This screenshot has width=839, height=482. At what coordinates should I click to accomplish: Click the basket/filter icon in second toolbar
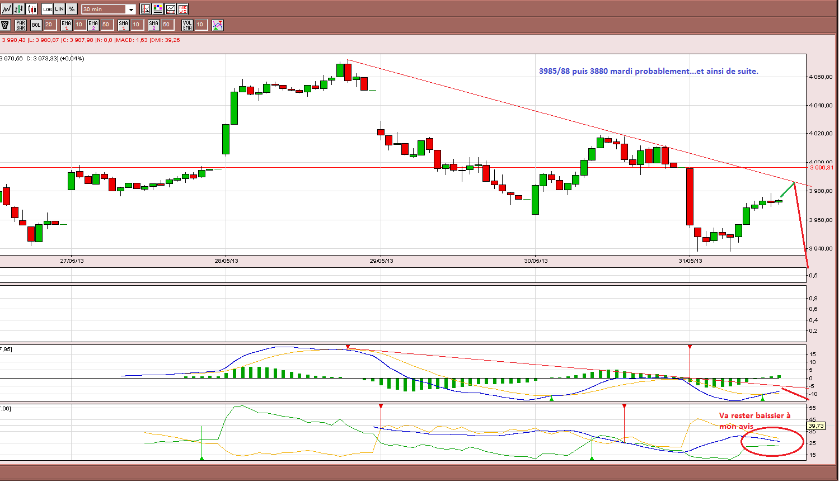click(6, 25)
